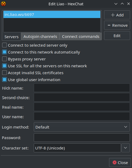The height and width of the screenshot is (168, 132).
Task: Focus the Real name field
Action: coord(82,107)
